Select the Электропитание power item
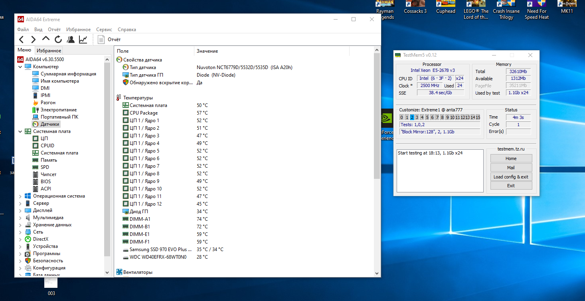The height and width of the screenshot is (301, 585). pyautogui.click(x=59, y=110)
